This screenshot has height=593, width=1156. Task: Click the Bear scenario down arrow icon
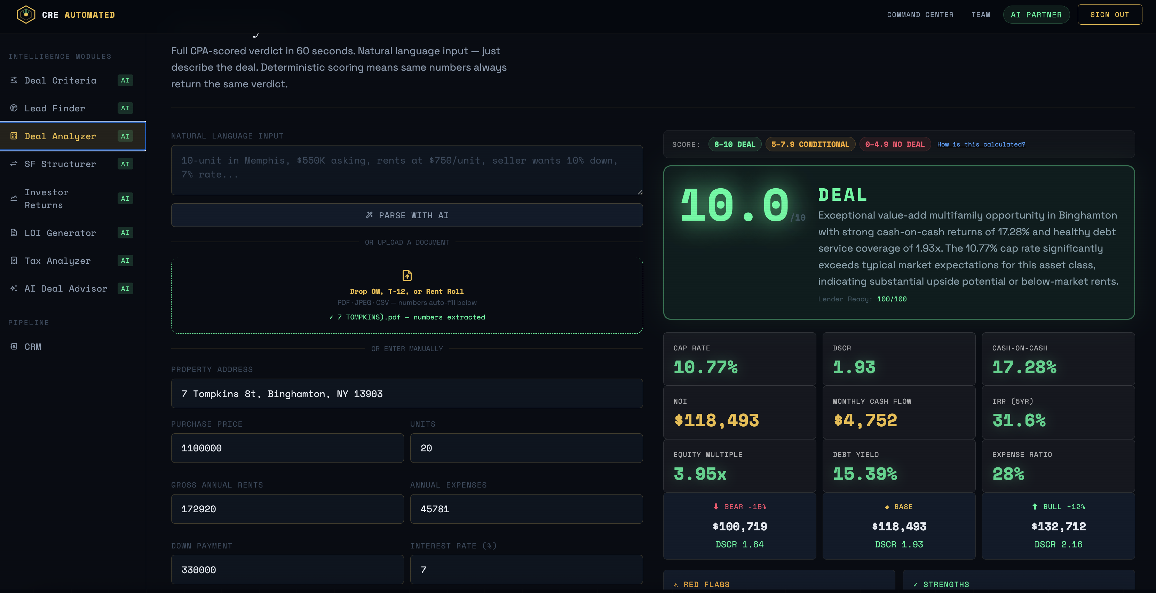716,506
